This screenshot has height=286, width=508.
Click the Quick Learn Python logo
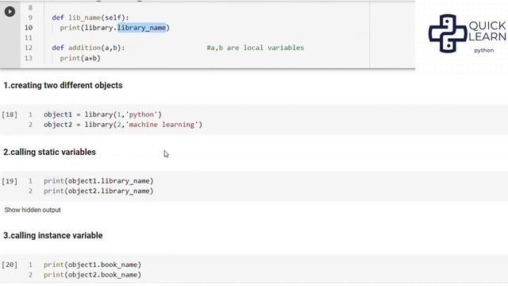[468, 33]
